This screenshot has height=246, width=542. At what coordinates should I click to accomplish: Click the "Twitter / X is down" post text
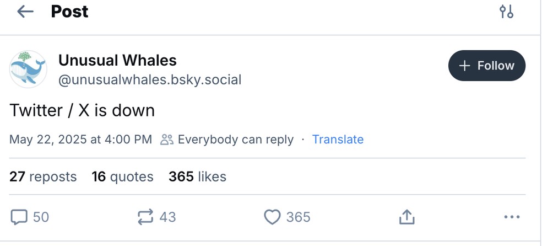click(x=82, y=110)
